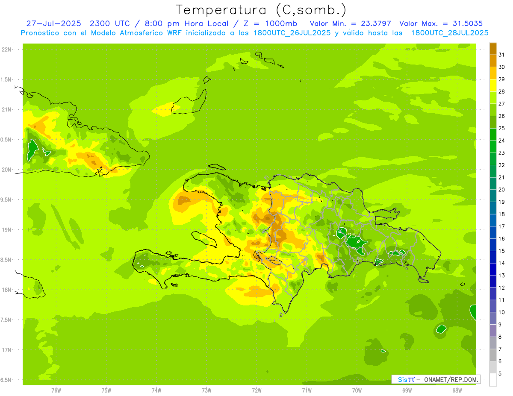Image resolution: width=513 pixels, height=396 pixels.
Task: Click the color bar label '5'
Action: (x=500, y=373)
